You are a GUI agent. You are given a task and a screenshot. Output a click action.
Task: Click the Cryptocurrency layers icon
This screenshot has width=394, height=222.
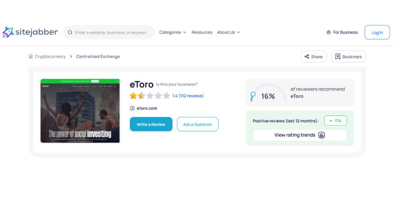(30, 57)
